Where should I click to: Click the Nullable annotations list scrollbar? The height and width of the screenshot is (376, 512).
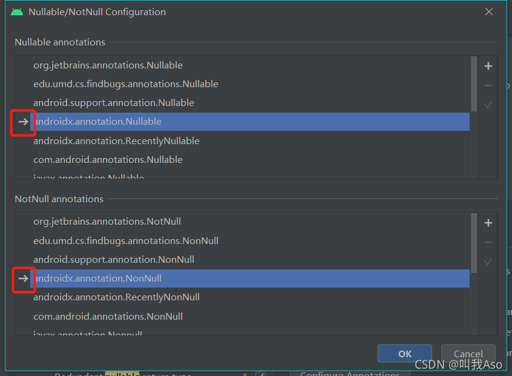click(474, 84)
